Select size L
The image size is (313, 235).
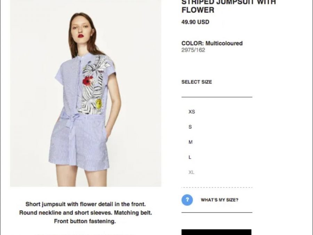pyautogui.click(x=190, y=157)
